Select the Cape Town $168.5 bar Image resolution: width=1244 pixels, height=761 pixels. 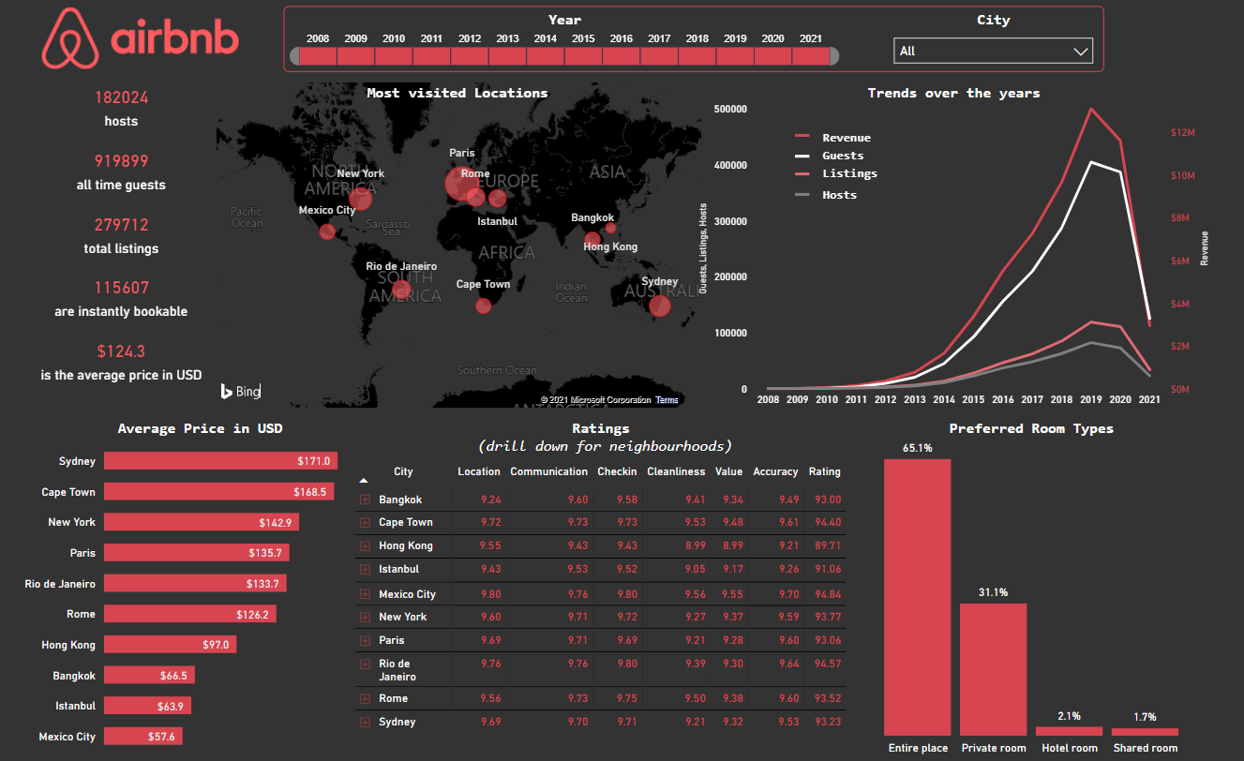(218, 491)
